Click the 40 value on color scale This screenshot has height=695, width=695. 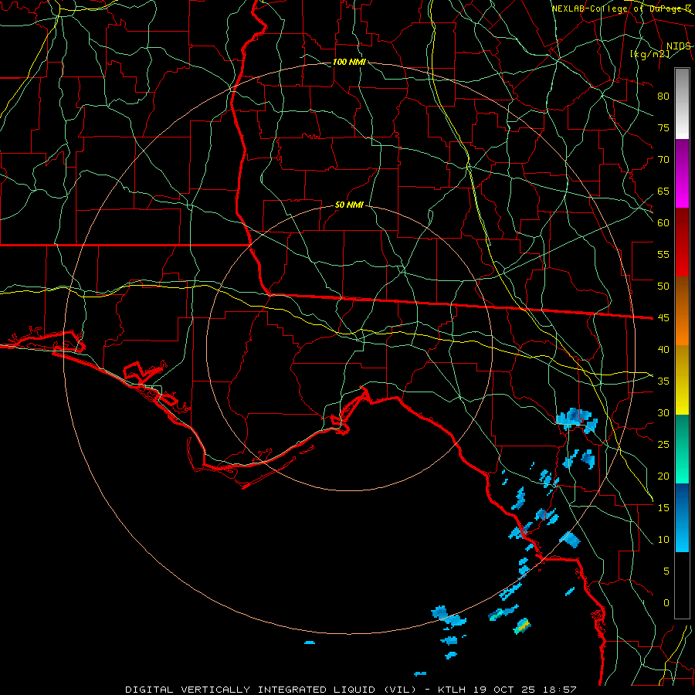tap(663, 349)
